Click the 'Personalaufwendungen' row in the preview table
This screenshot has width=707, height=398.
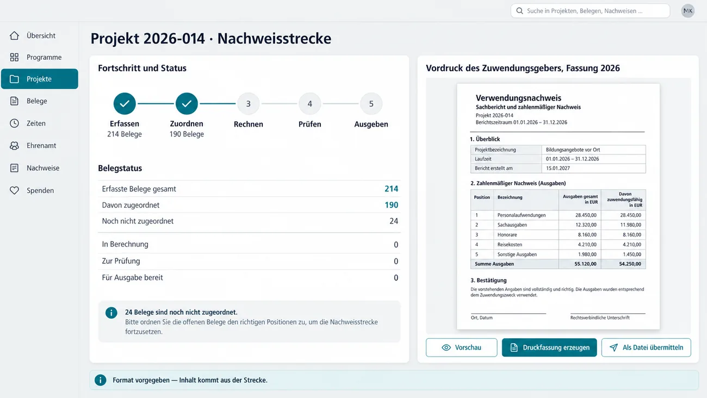pos(558,215)
